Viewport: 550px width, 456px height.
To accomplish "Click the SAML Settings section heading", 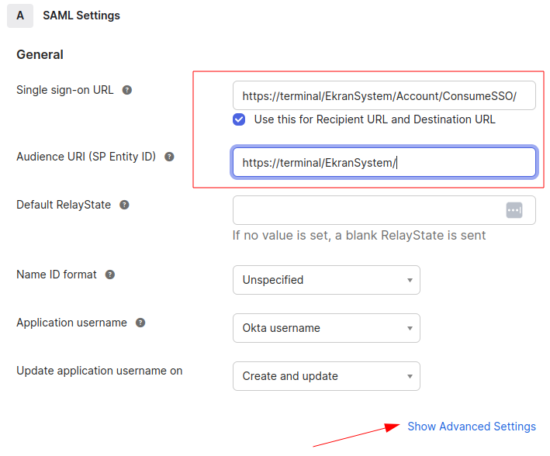I will 81,16.
